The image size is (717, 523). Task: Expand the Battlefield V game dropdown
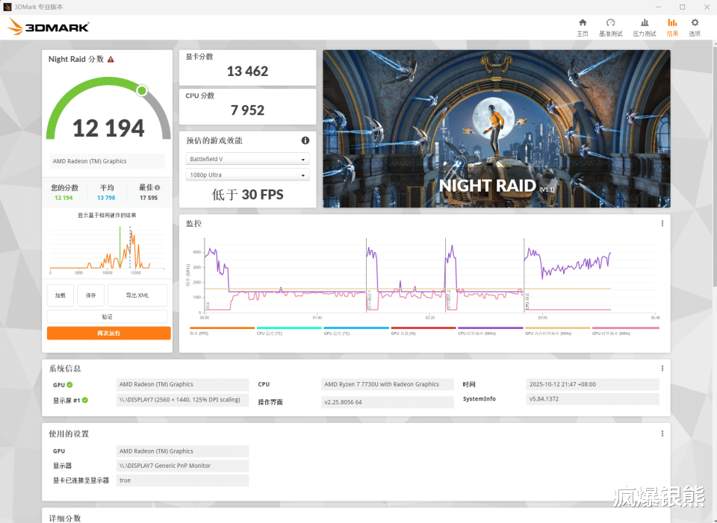[247, 159]
